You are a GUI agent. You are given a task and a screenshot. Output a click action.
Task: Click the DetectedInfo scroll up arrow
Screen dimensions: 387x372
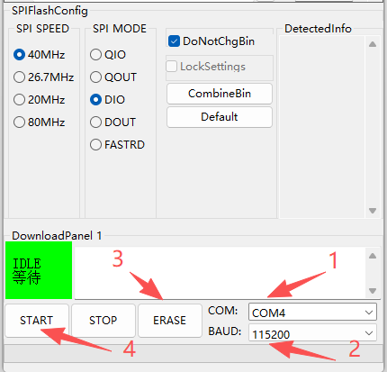(373, 44)
